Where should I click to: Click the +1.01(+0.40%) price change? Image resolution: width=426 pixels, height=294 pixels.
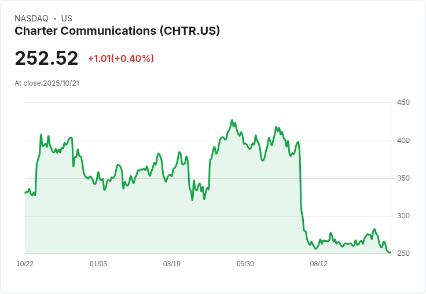coord(121,58)
